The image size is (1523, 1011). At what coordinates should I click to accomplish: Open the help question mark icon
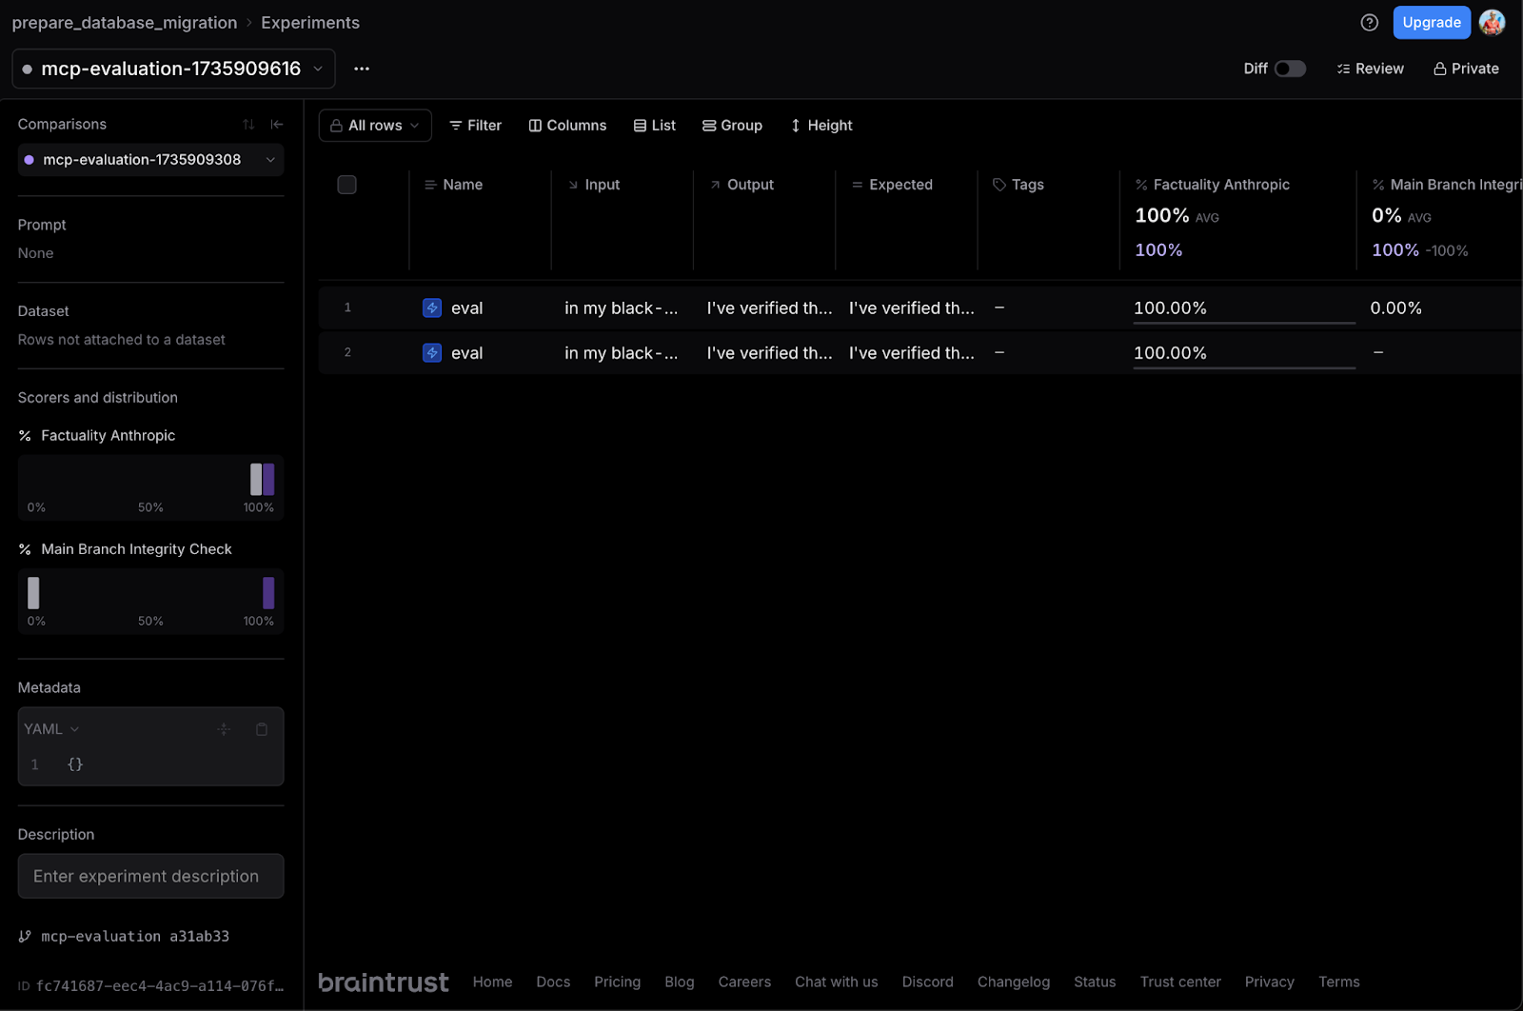click(1369, 23)
